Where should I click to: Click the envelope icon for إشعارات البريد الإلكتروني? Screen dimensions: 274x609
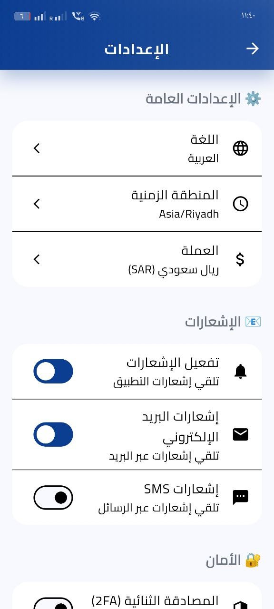click(x=241, y=434)
